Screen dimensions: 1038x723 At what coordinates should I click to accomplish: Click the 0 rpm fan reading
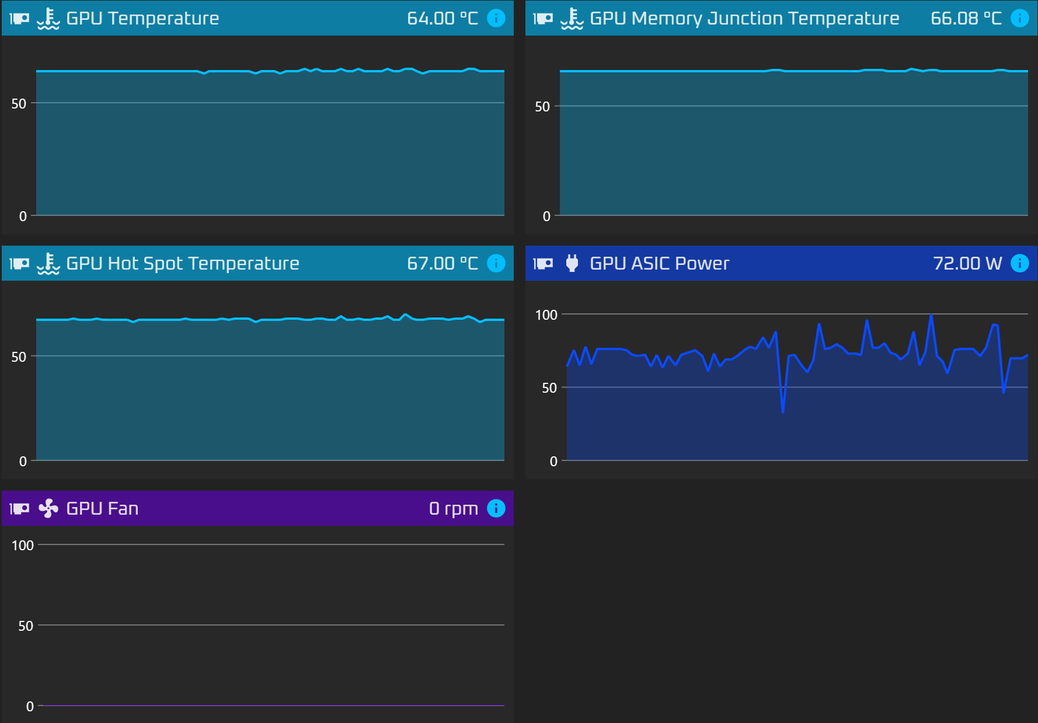click(453, 508)
